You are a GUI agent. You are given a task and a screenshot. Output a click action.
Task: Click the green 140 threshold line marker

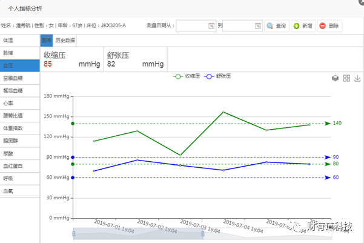click(328, 123)
